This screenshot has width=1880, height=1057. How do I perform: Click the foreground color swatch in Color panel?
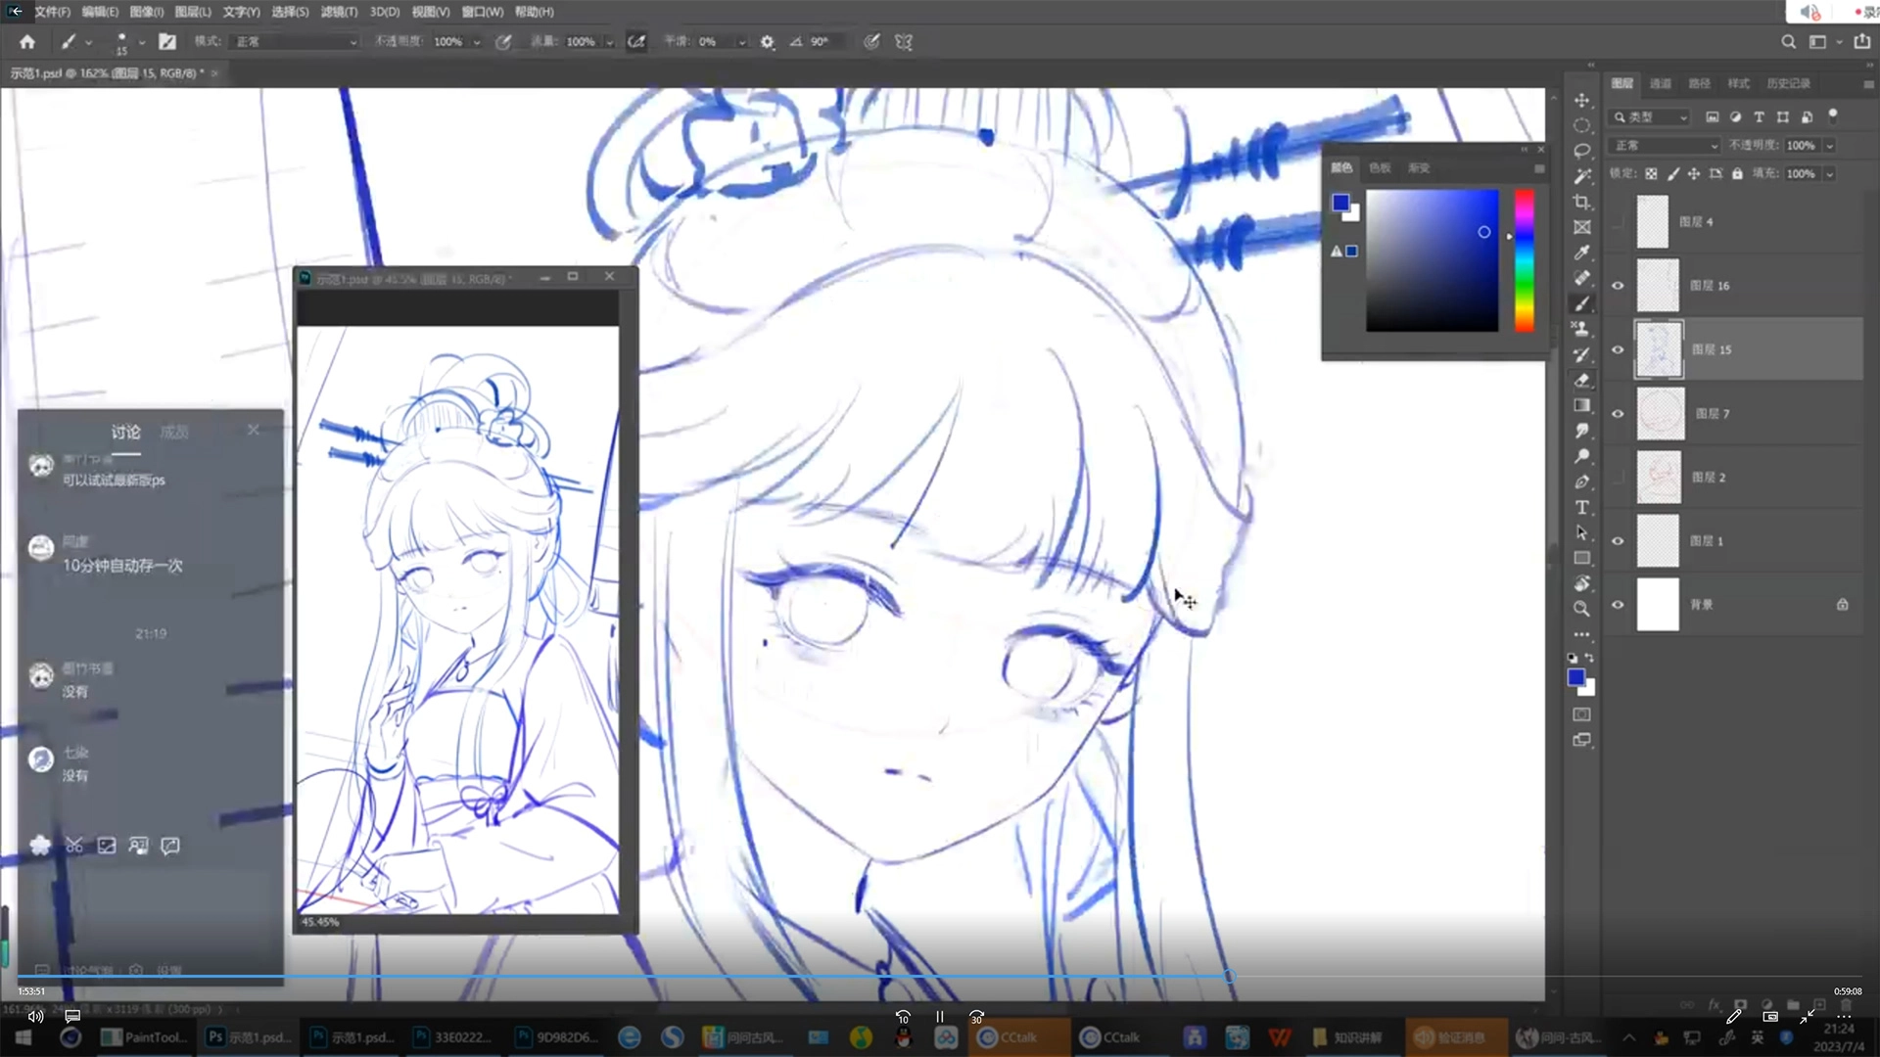tap(1339, 203)
